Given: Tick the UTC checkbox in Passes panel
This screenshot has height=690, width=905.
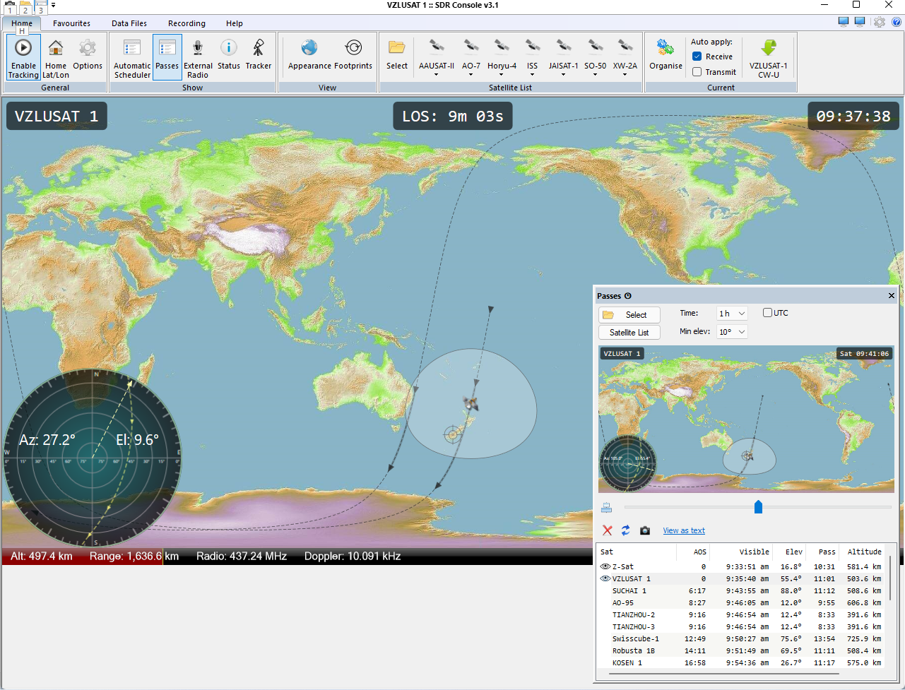Looking at the screenshot, I should click(767, 313).
